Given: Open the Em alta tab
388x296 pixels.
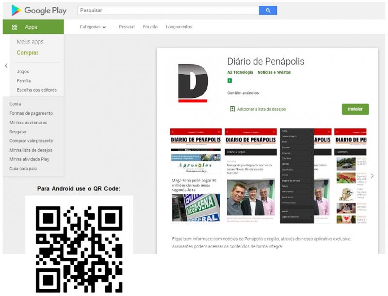Looking at the screenshot, I should 150,27.
